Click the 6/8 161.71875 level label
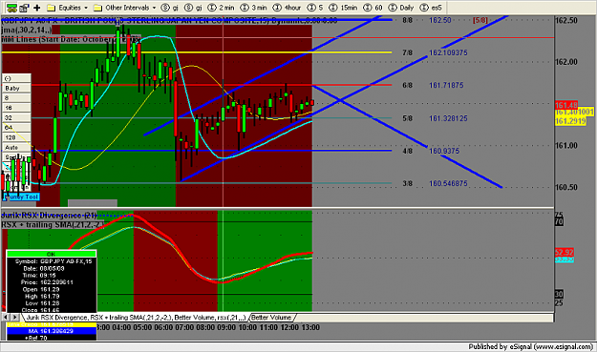Viewport: 597px width, 352px height. click(x=433, y=85)
